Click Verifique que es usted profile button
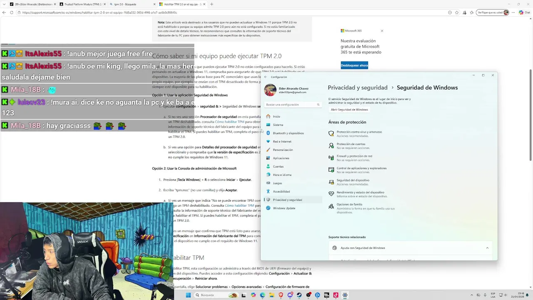 point(493,12)
